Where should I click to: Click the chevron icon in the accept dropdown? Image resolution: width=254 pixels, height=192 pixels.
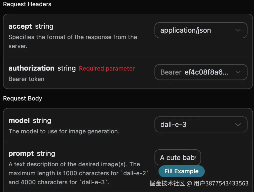[x=238, y=30]
